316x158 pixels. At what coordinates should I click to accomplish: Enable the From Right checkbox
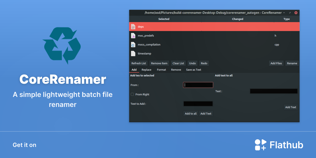(132, 94)
